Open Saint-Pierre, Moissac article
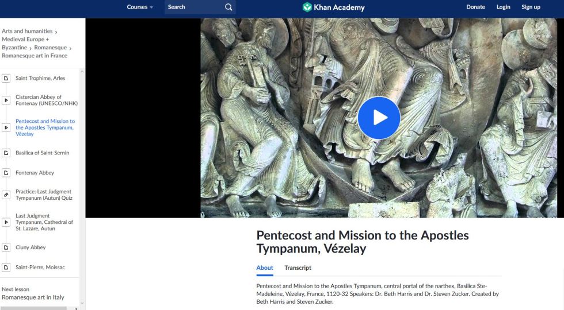564x310 pixels. (40, 268)
